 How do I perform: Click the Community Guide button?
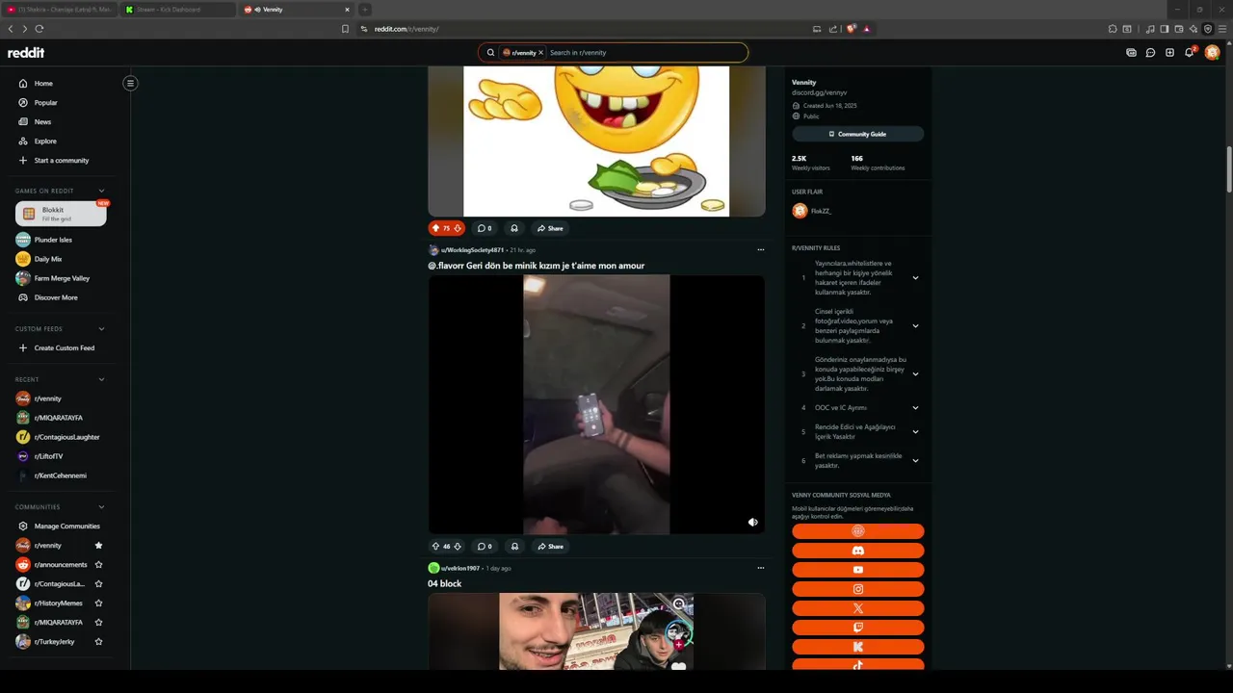[x=857, y=134]
